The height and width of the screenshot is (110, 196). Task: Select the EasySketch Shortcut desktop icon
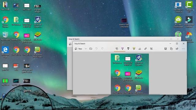[178, 7]
